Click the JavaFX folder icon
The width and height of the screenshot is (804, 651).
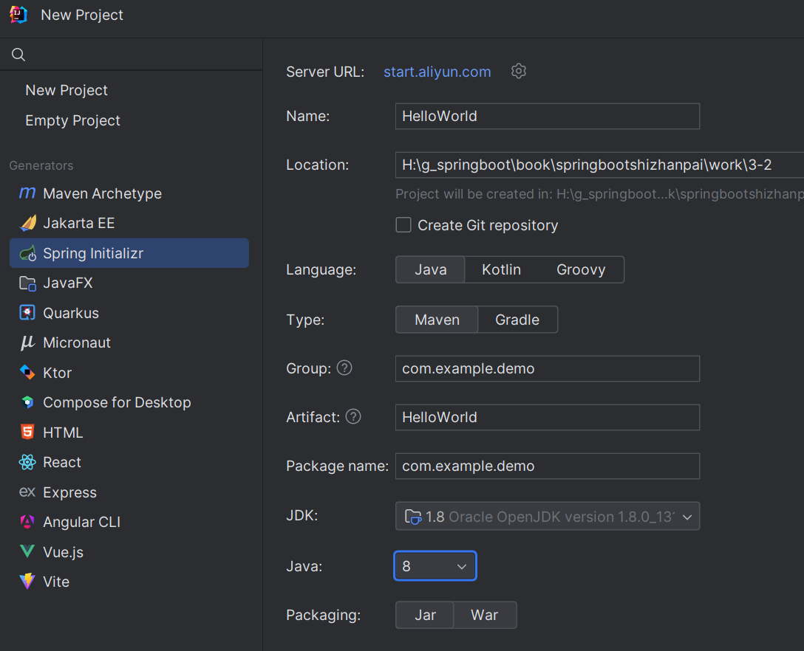point(27,283)
